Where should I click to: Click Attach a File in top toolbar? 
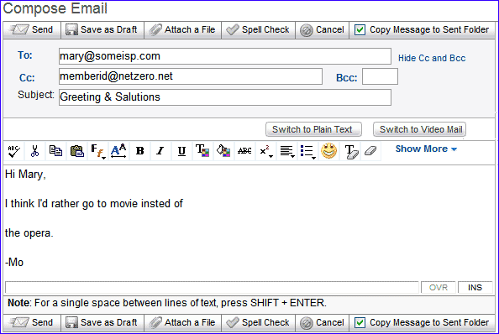pos(182,30)
